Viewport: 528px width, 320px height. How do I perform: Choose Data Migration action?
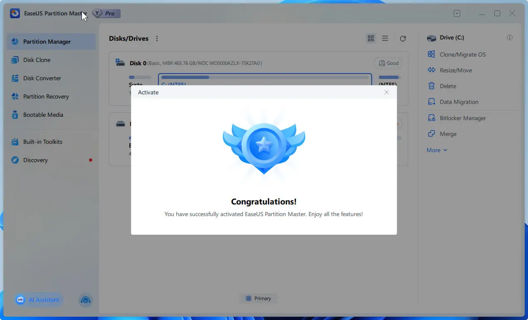pos(459,102)
